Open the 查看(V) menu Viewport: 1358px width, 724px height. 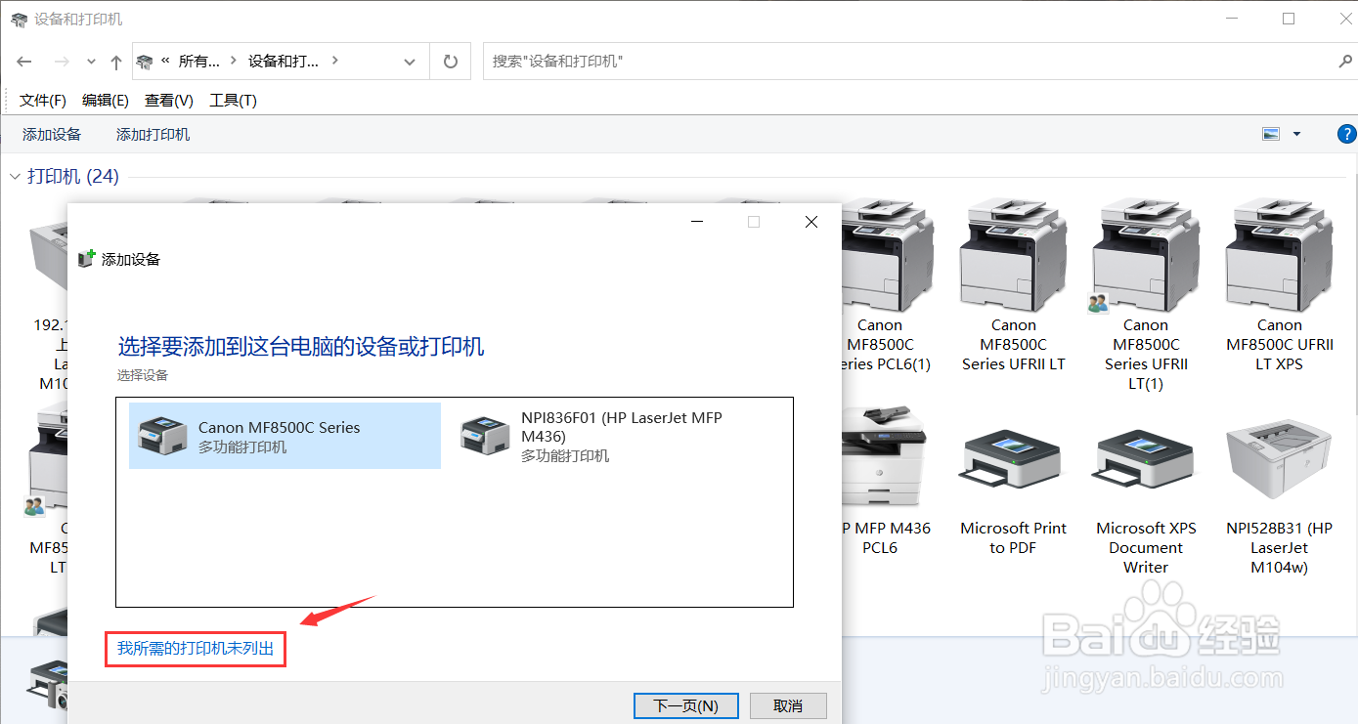tap(169, 101)
